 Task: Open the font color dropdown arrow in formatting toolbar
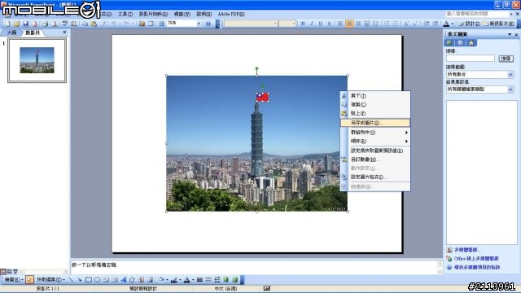453,24
